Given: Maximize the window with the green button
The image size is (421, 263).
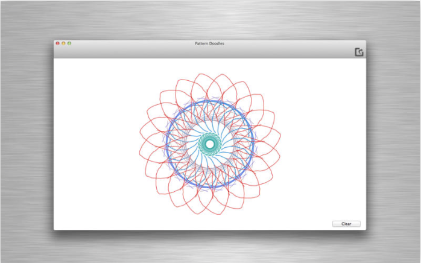Looking at the screenshot, I should point(69,43).
